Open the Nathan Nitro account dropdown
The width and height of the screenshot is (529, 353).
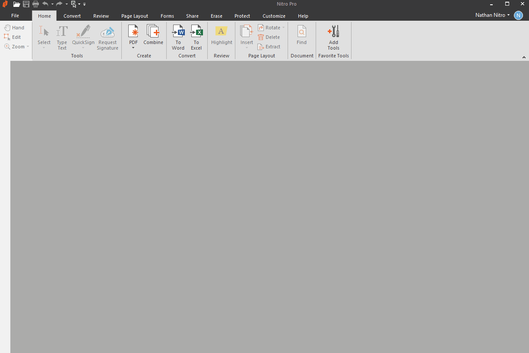pyautogui.click(x=492, y=15)
